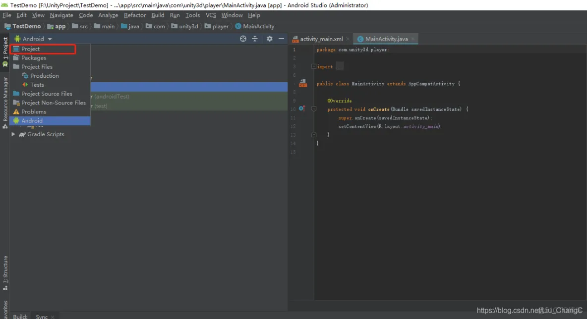The height and width of the screenshot is (319, 587).
Task: Open File menu
Action: pos(7,15)
